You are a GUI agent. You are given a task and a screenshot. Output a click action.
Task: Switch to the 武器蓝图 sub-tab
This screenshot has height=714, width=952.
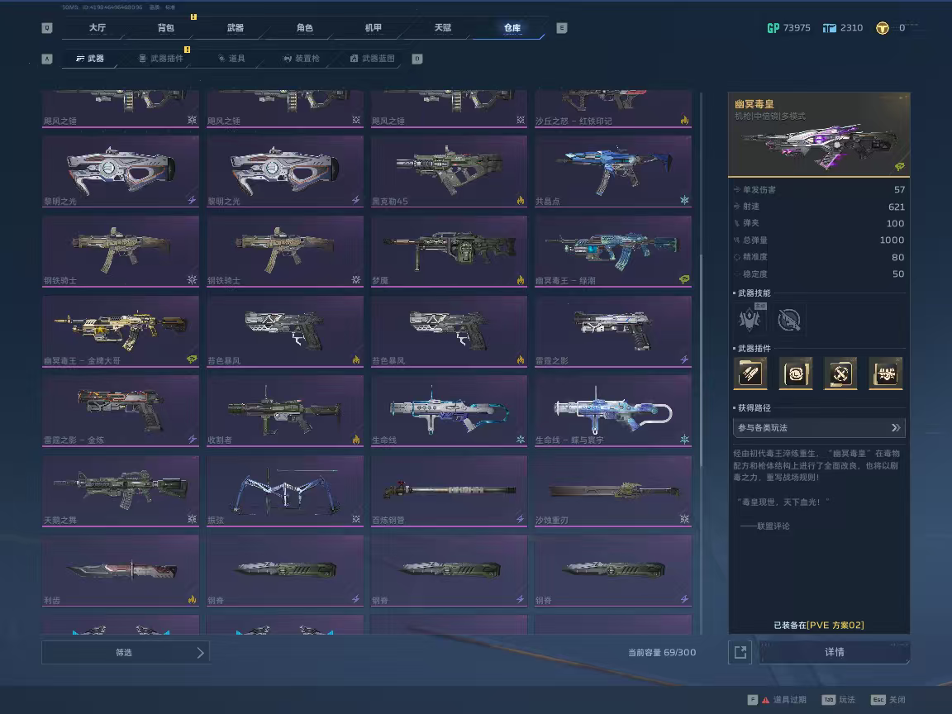tap(373, 59)
